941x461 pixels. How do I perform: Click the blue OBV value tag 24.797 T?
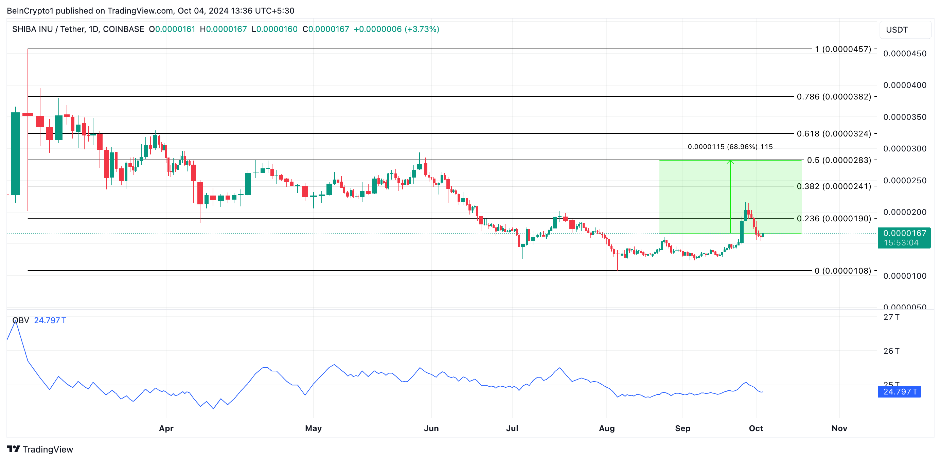pyautogui.click(x=899, y=392)
